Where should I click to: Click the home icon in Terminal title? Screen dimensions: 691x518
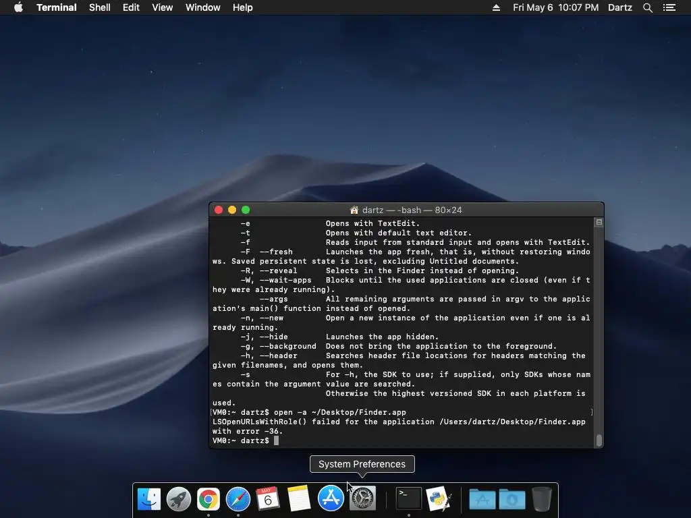pyautogui.click(x=354, y=210)
